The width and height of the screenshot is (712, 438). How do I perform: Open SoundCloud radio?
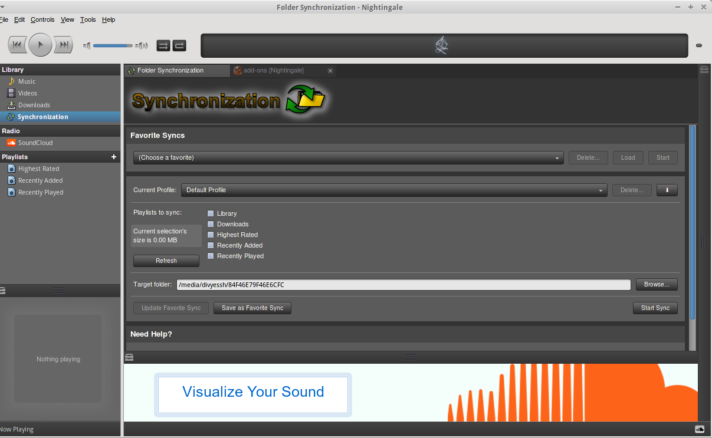[x=35, y=143]
